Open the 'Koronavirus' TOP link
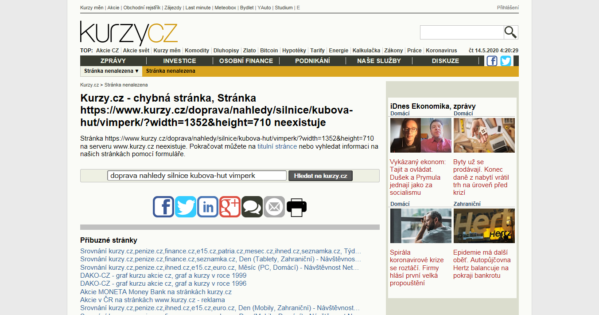Viewport: 599px width, 315px height. [x=441, y=51]
